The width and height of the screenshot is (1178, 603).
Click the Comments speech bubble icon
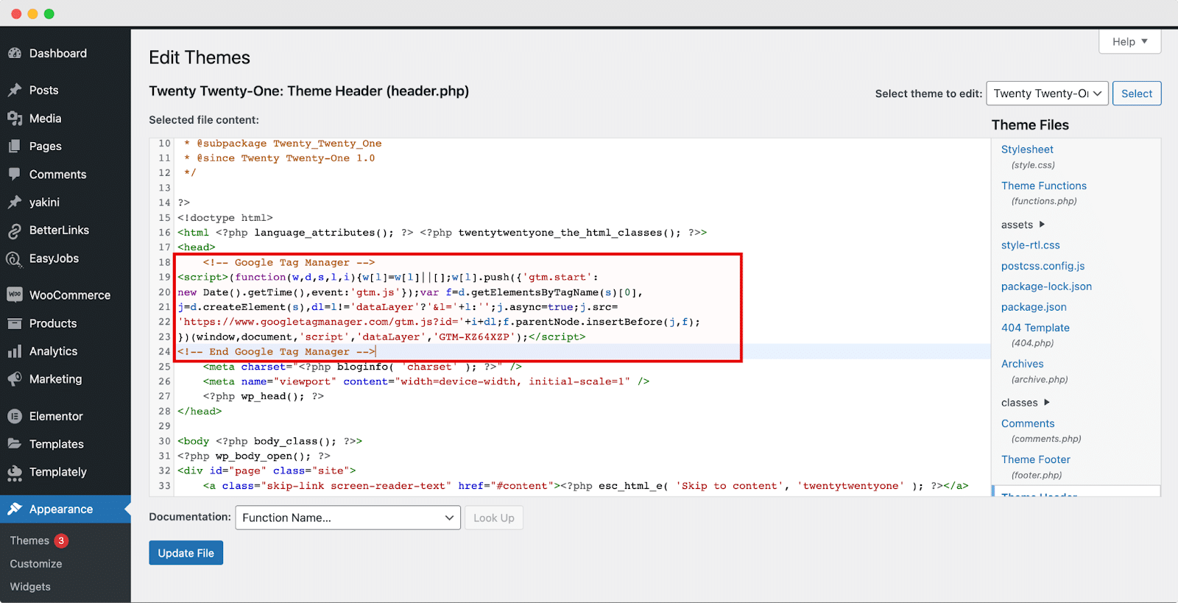click(x=15, y=174)
